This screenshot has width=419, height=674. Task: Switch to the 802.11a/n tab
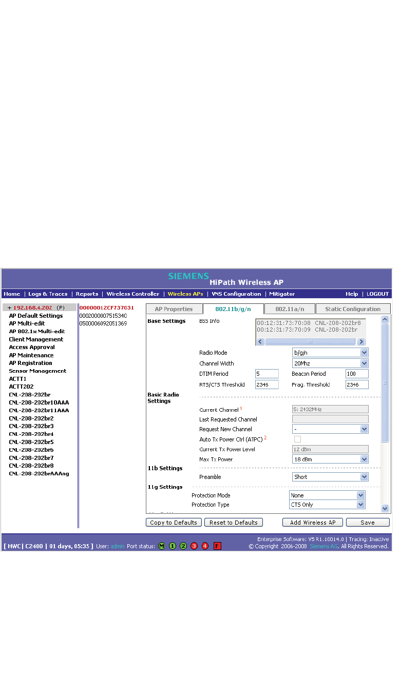pos(290,309)
